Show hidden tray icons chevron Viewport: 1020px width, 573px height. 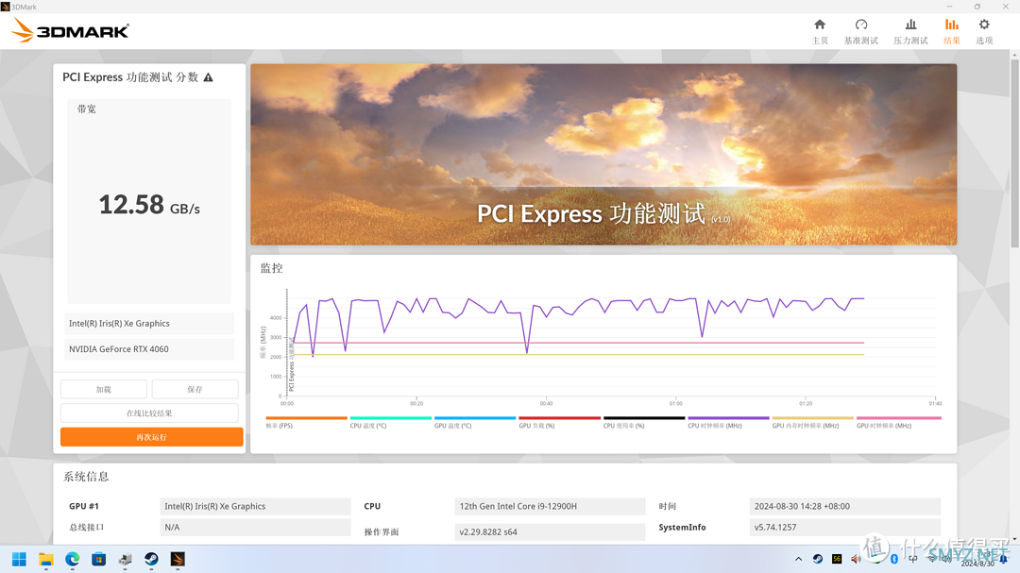coord(798,560)
